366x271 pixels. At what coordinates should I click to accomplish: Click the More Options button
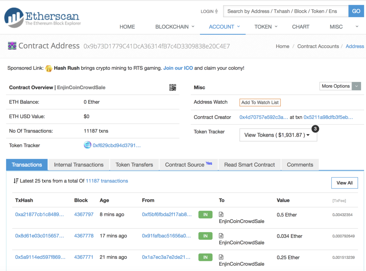[336, 86]
